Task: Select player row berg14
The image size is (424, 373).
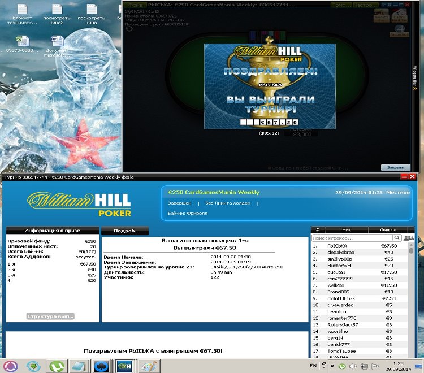Action: 359,338
